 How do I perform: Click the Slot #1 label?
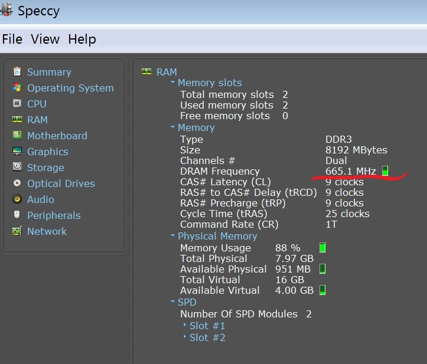[x=207, y=326]
